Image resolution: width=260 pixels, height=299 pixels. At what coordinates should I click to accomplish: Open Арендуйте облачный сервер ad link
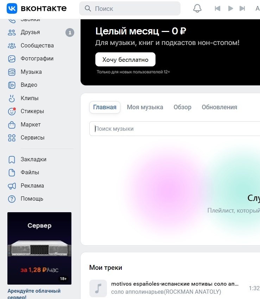34,294
